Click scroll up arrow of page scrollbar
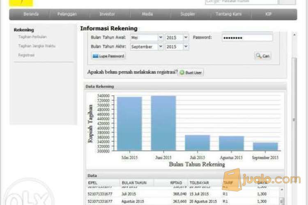The height and width of the screenshot is (205, 308). pos(294,35)
